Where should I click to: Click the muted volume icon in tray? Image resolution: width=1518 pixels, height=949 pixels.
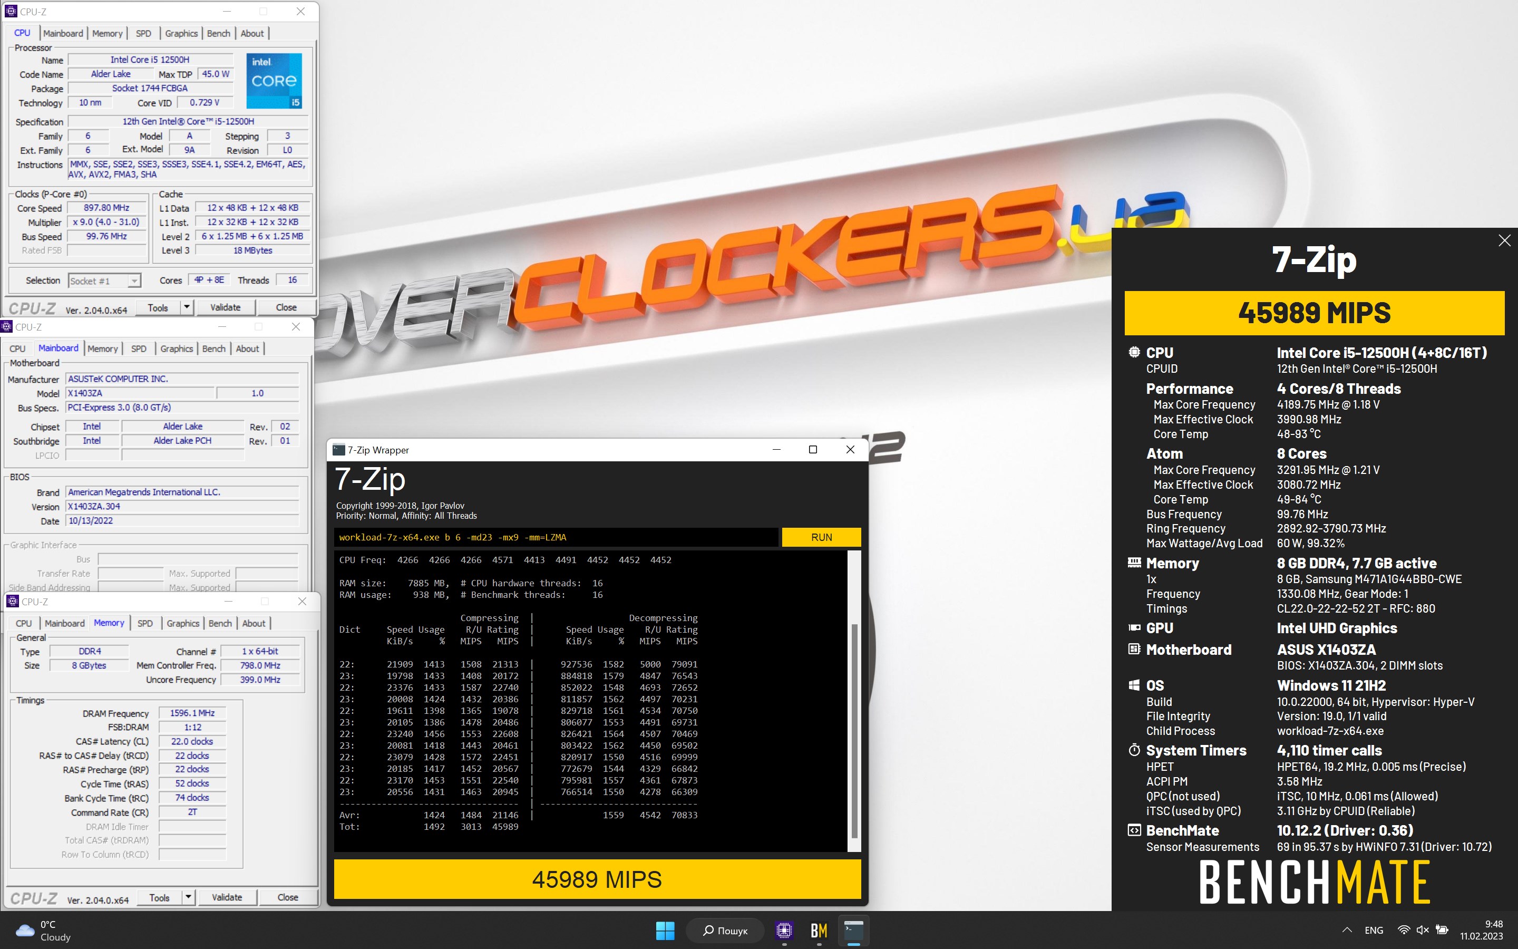(x=1423, y=930)
